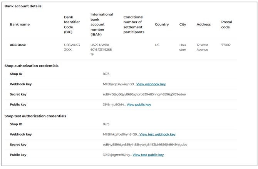258x169 pixels.
Task: Click the Shop test authorization credentials heading
Action: click(35, 116)
